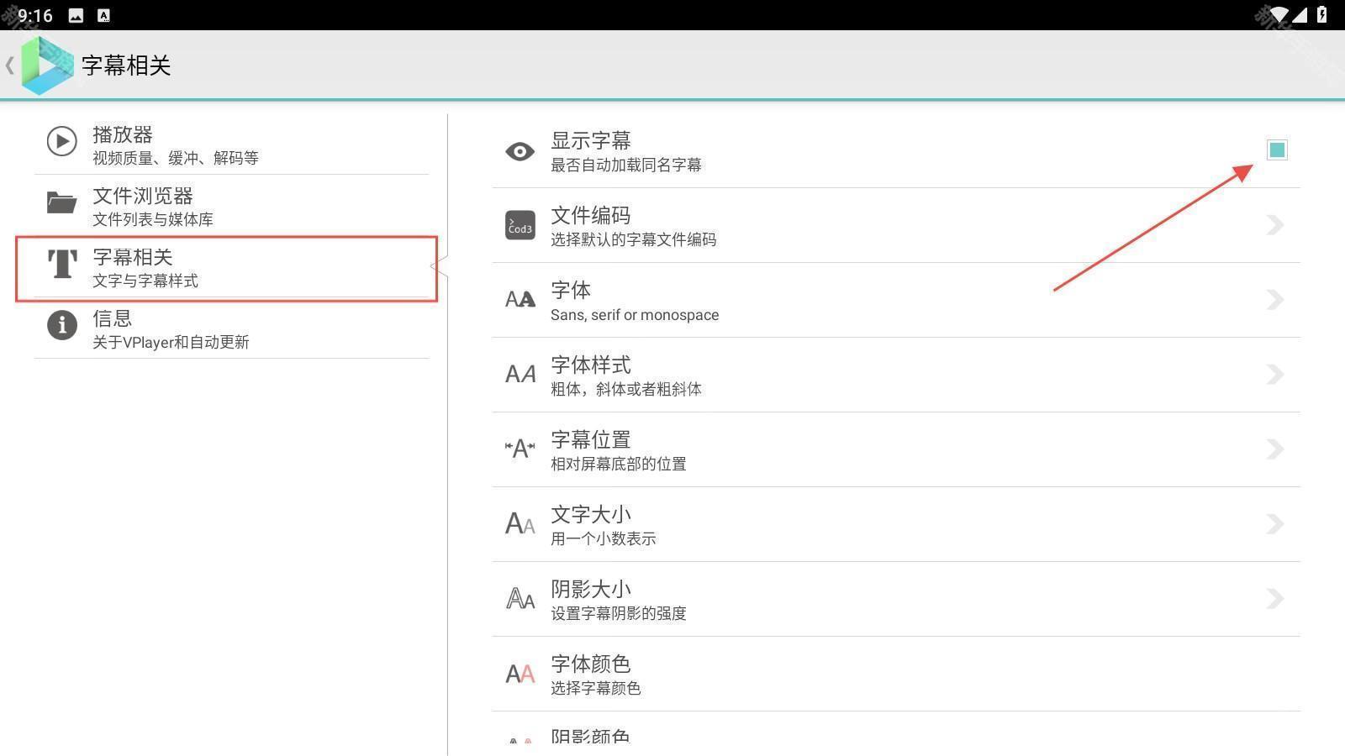Select the 字幕位置 subtitle position icon
The width and height of the screenshot is (1345, 756).
click(520, 449)
